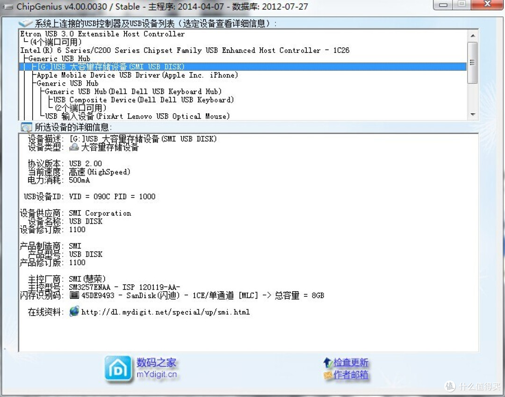
Task: Click the VID = 090C PID = 1000 text
Action: point(112,197)
